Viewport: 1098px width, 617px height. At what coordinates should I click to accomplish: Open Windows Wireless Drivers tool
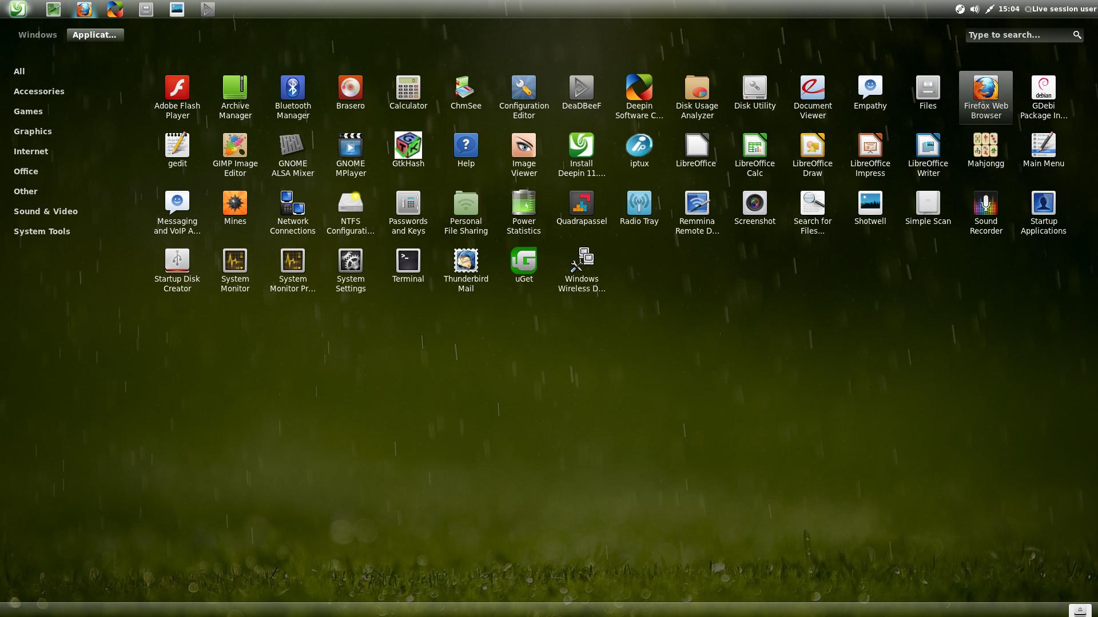(582, 270)
